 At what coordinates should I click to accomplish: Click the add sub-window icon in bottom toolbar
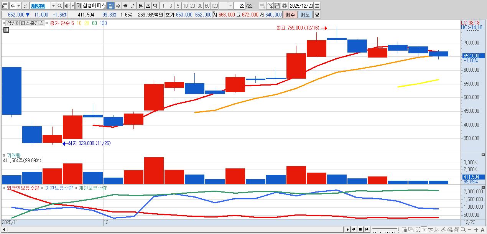(404, 229)
